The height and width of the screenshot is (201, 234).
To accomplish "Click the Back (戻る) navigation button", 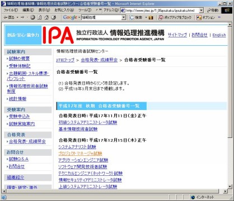I will tap(9, 17).
